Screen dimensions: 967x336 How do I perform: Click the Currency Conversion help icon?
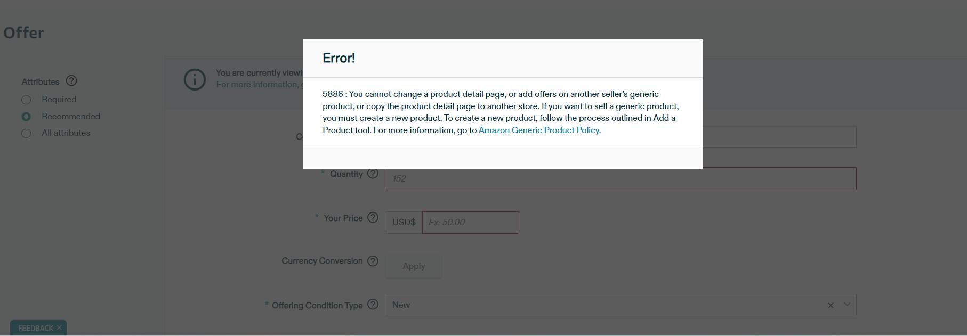[x=373, y=261]
